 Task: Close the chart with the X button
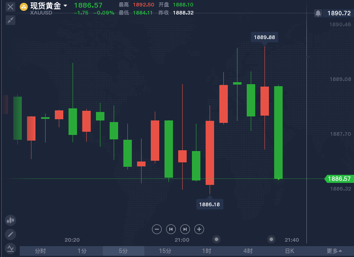(x=10, y=7)
